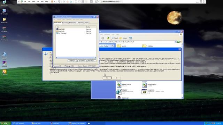
Task: Switch to the Users tab in Task Manager
Action: pos(87,23)
